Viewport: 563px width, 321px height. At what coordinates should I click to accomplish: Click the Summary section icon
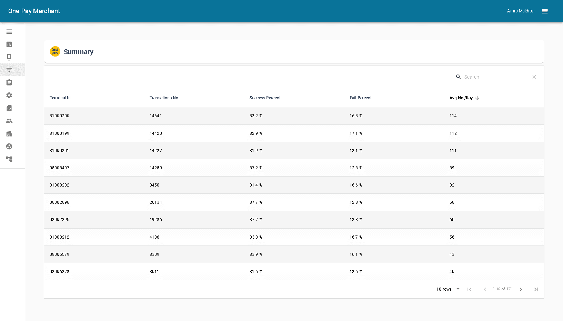pyautogui.click(x=55, y=51)
